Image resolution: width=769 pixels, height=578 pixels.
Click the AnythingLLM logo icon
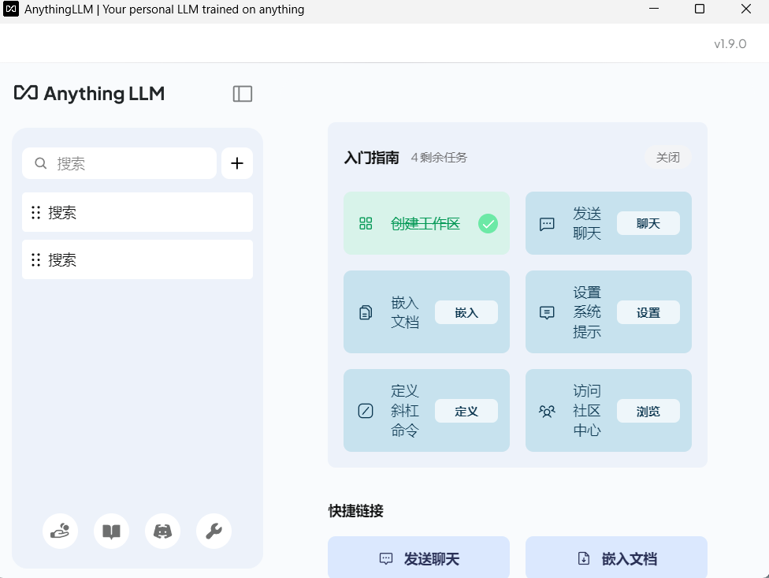pos(25,93)
